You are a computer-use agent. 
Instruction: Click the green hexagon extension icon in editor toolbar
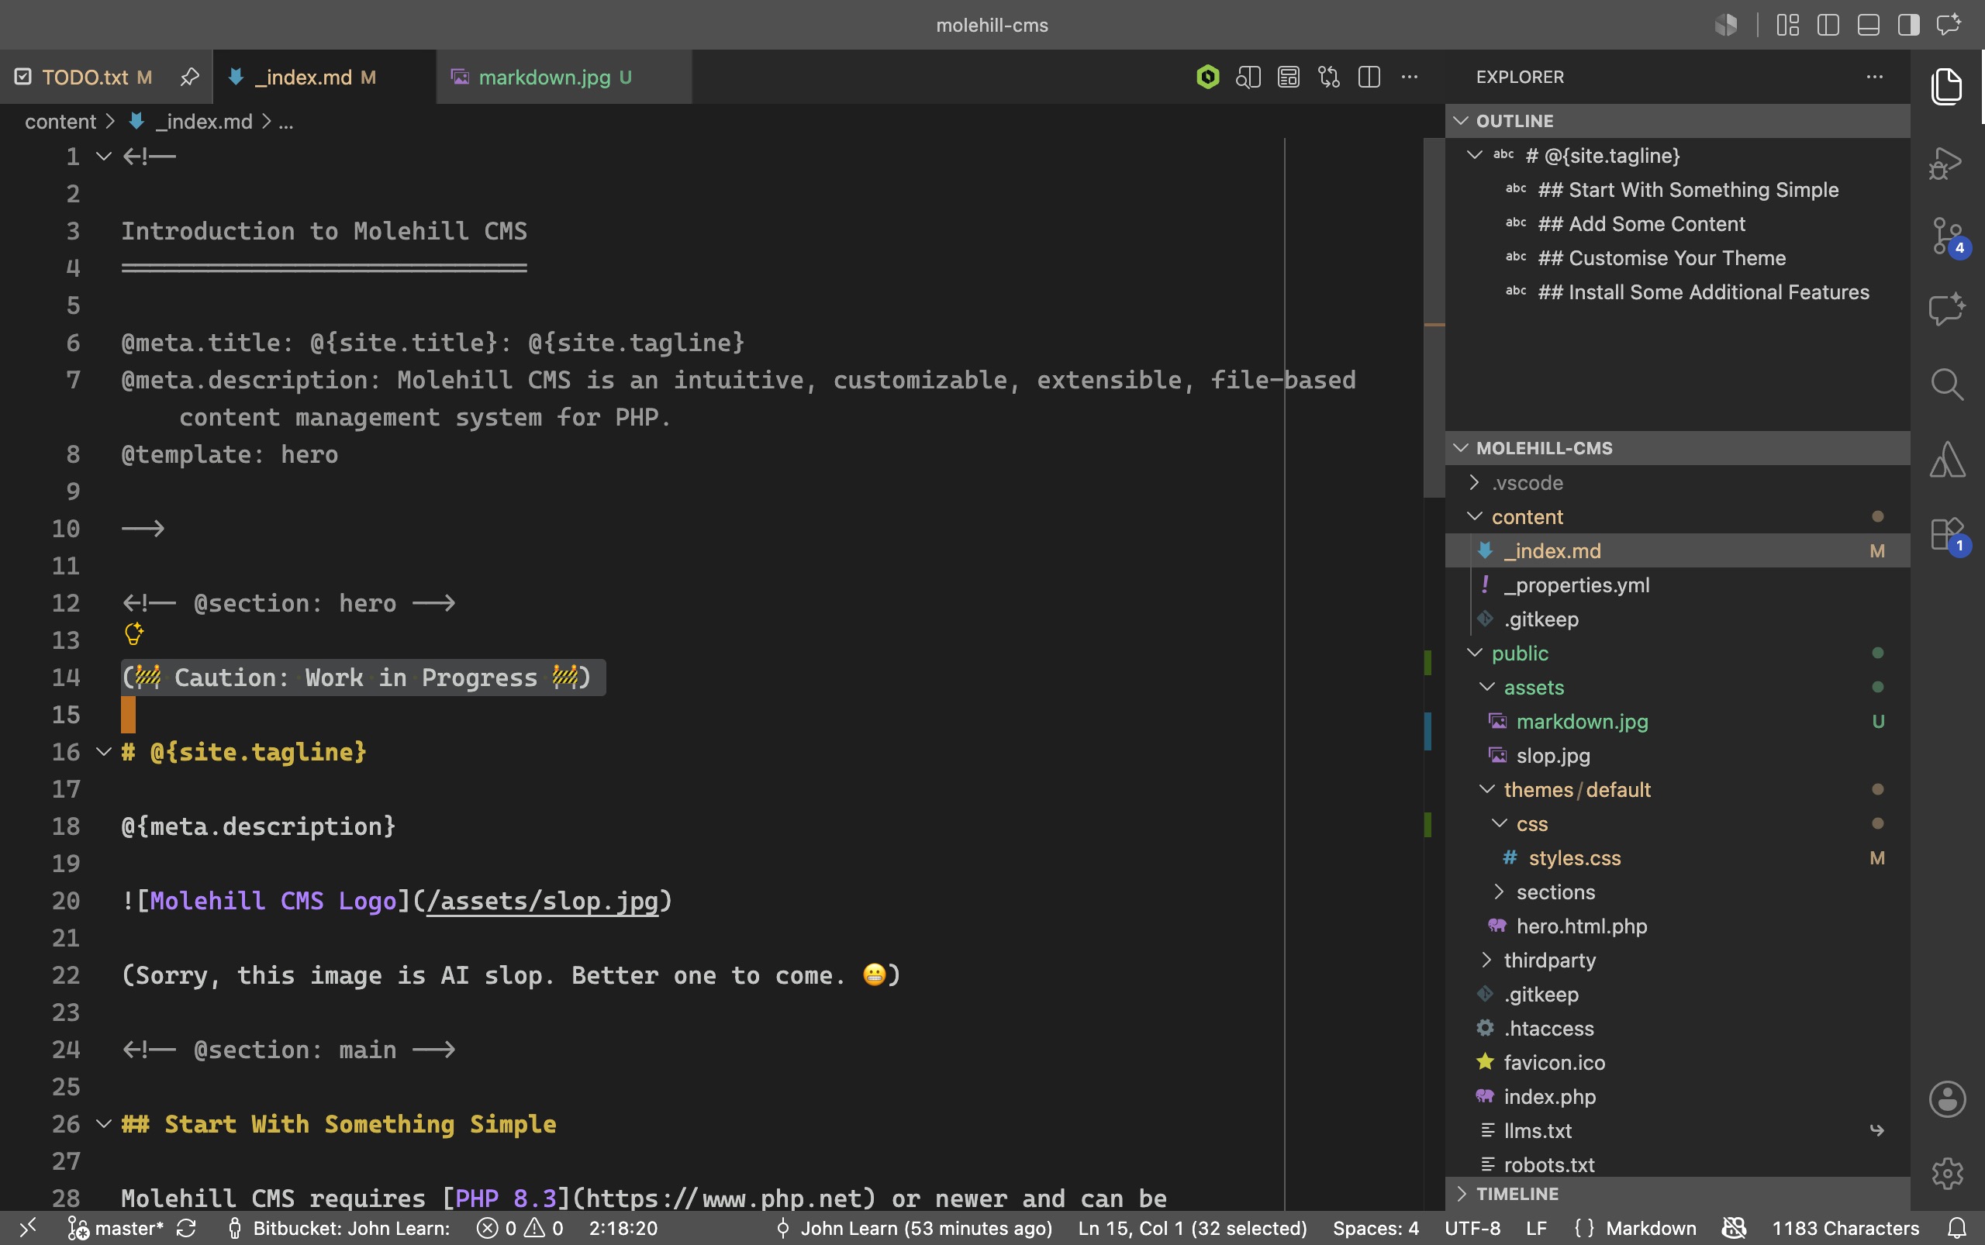1207,77
